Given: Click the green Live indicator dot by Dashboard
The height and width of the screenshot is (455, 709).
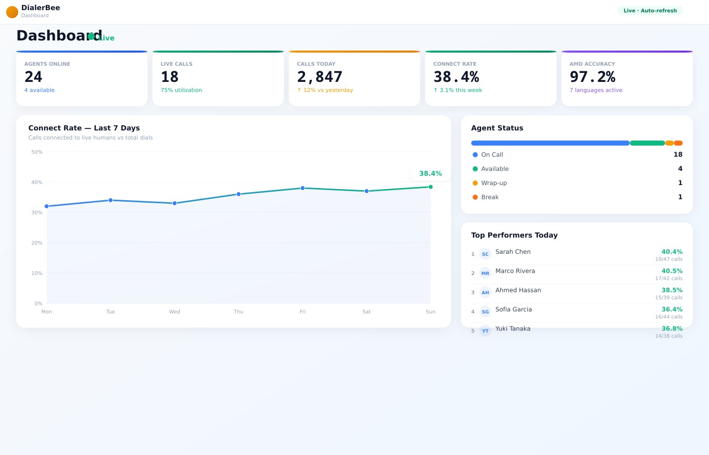Looking at the screenshot, I should (91, 36).
